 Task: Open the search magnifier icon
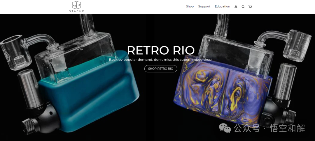(243, 7)
